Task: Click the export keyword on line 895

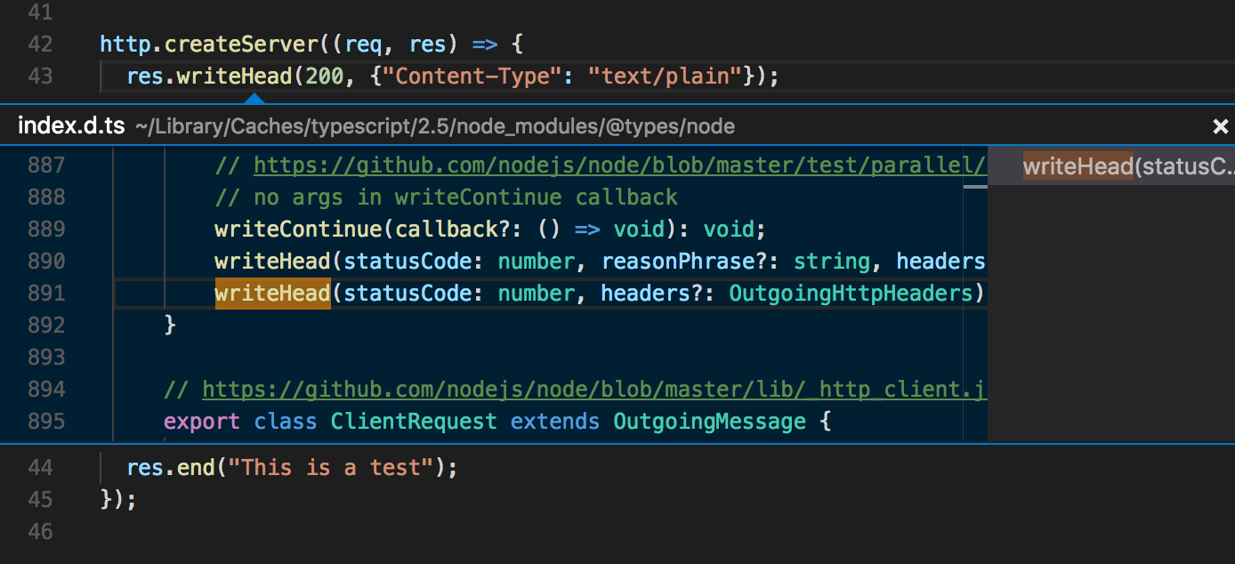Action: click(x=202, y=421)
